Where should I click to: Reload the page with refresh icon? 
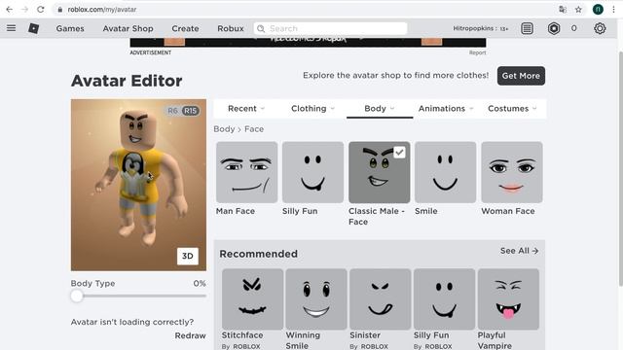(x=41, y=9)
